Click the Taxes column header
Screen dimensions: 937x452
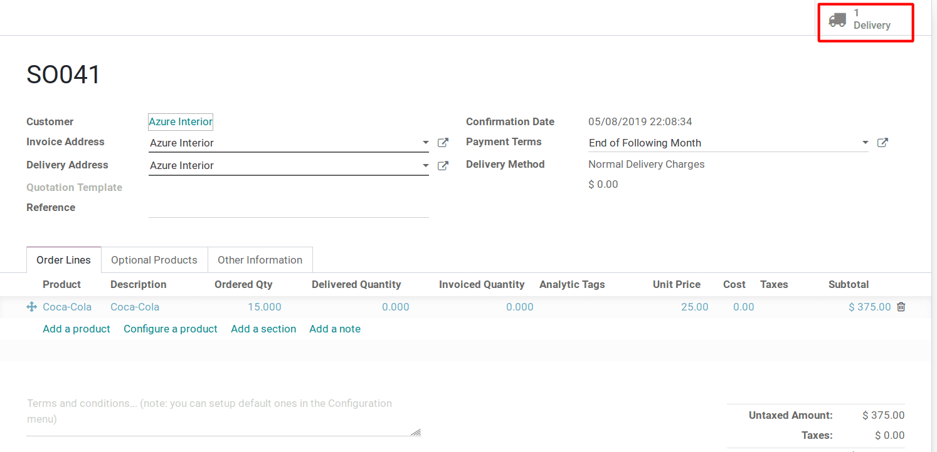tap(774, 284)
